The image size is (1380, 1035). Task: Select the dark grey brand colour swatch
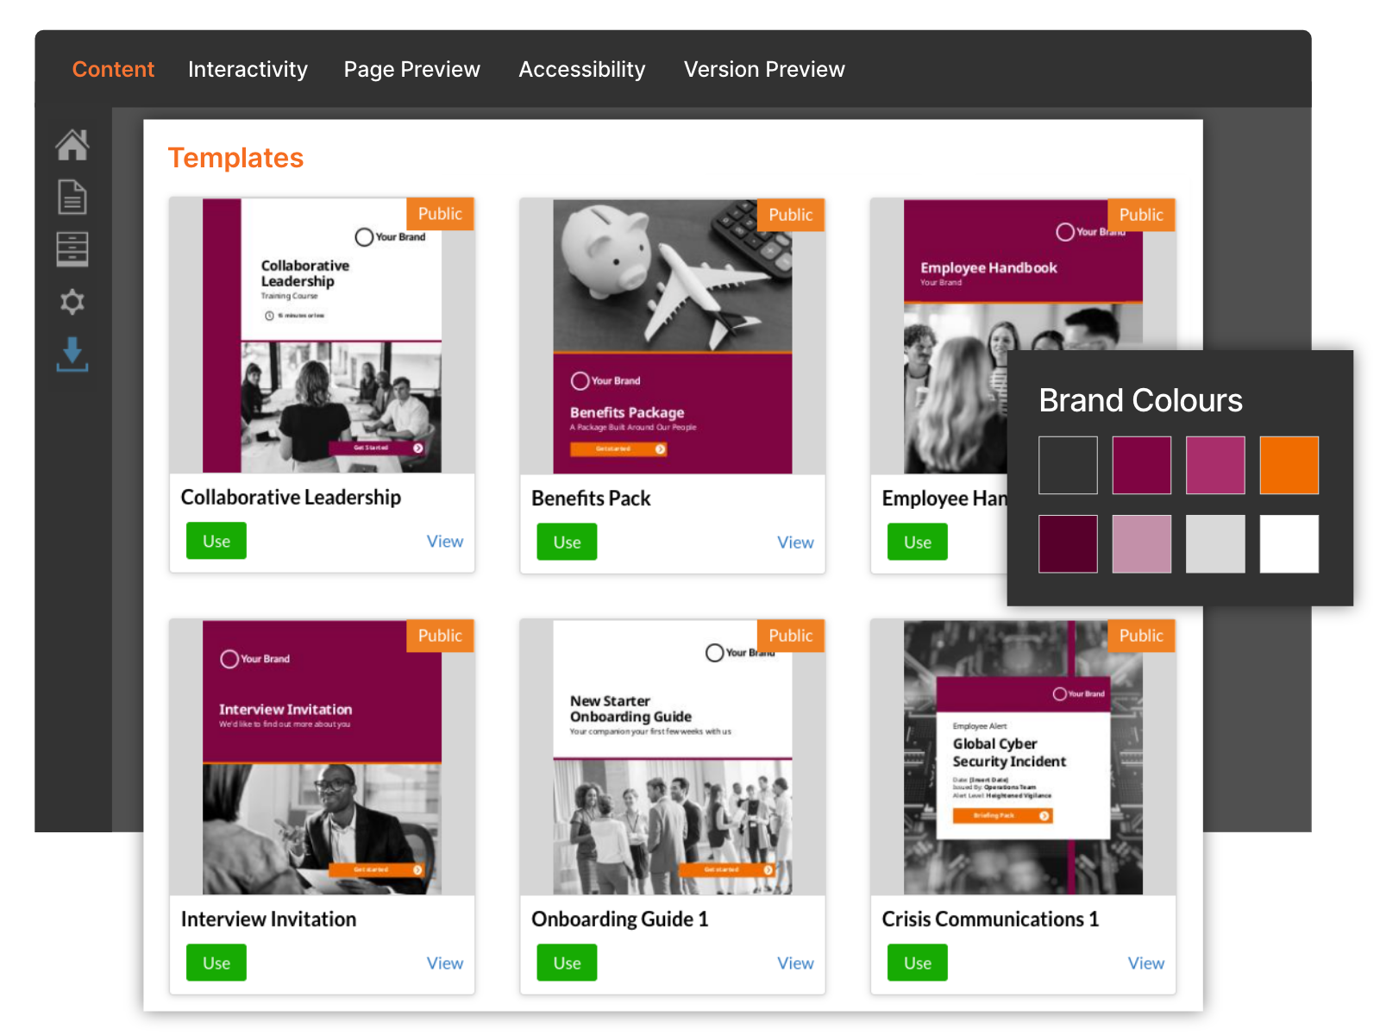[x=1068, y=465]
